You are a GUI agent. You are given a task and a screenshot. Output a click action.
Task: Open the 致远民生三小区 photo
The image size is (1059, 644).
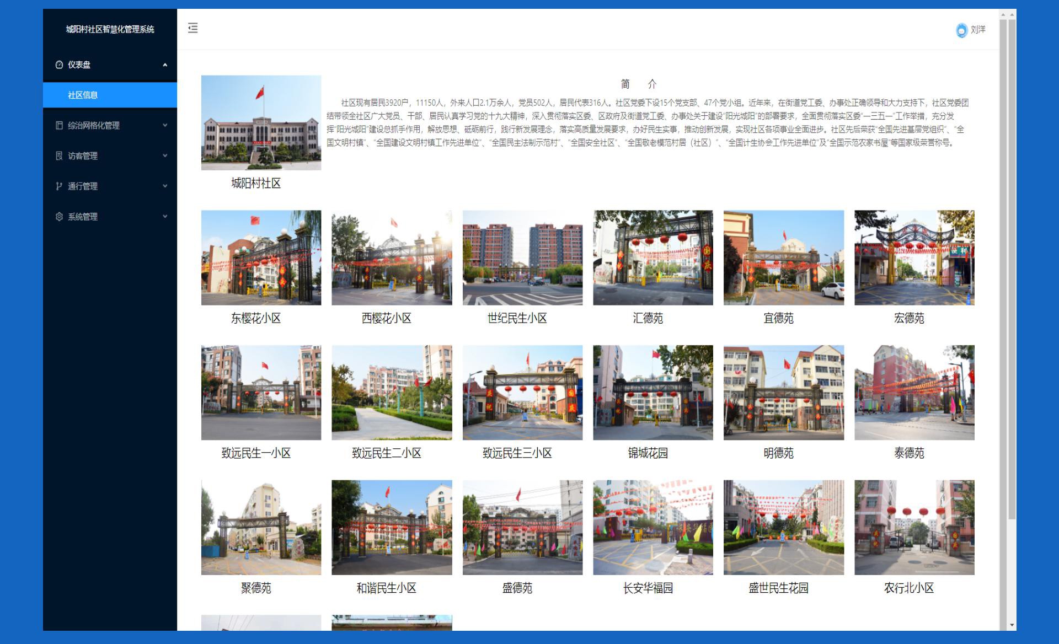tap(522, 393)
